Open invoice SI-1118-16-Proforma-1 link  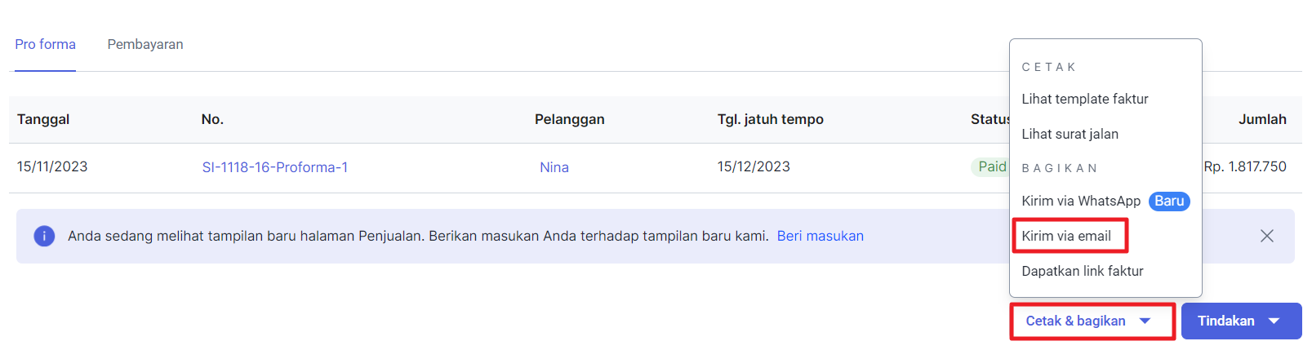(274, 167)
